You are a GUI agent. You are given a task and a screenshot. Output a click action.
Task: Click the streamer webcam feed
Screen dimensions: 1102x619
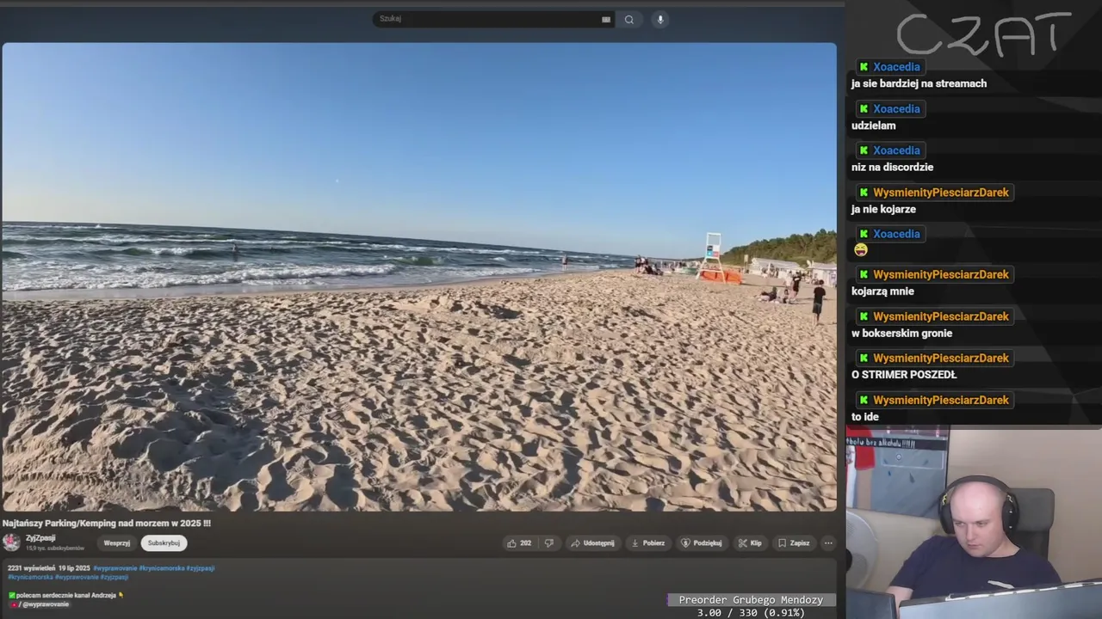click(x=974, y=523)
